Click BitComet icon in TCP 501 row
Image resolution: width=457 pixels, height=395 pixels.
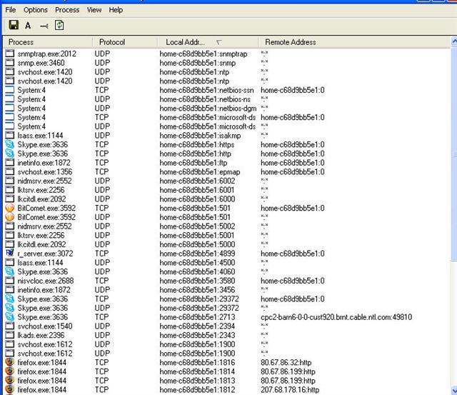tap(9, 208)
